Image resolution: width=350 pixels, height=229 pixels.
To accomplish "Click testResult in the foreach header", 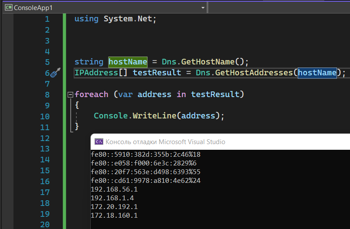I will tap(215, 94).
